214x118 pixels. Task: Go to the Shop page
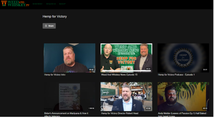[x=62, y=4]
